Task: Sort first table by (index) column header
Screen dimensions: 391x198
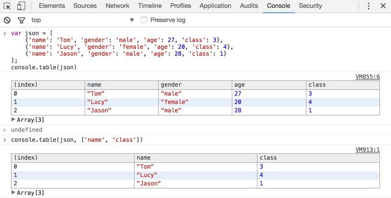Action: [48, 85]
